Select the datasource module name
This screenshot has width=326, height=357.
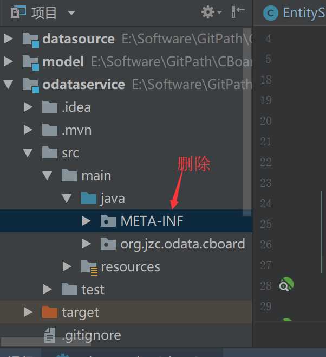pyautogui.click(x=79, y=39)
